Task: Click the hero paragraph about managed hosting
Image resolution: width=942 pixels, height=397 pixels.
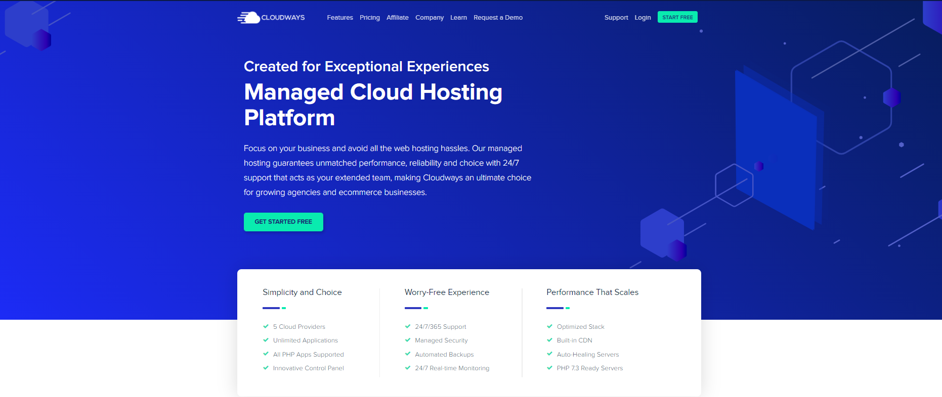Action: (x=388, y=170)
